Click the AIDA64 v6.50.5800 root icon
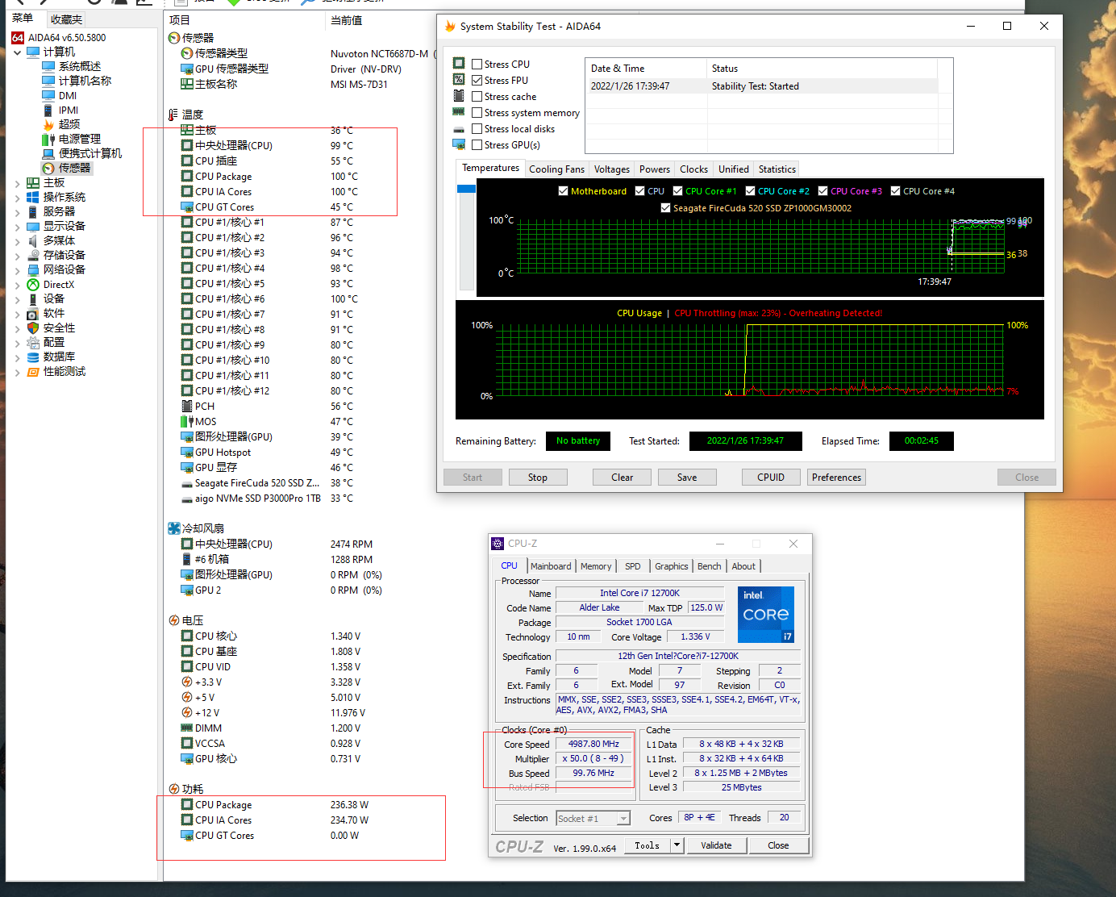Viewport: 1116px width, 897px height. click(x=18, y=38)
